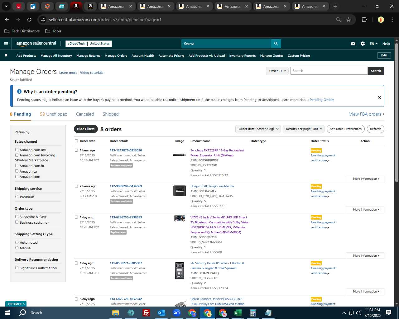
Task: Click the info icon in pending banner
Action: (19, 92)
